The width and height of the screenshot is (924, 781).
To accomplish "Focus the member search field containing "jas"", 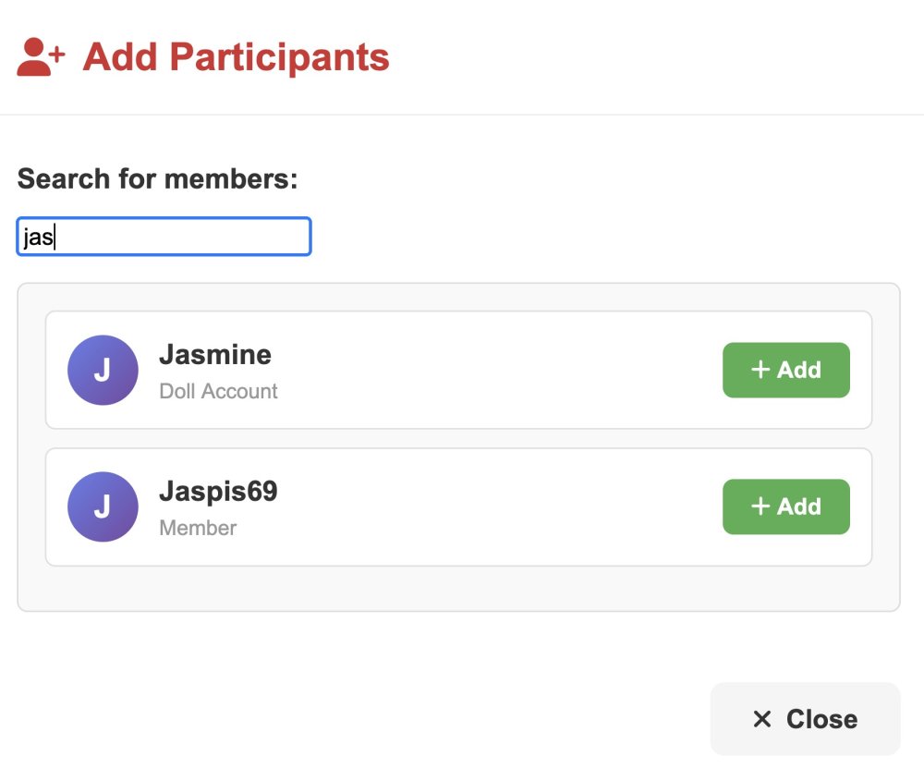I will [x=164, y=237].
